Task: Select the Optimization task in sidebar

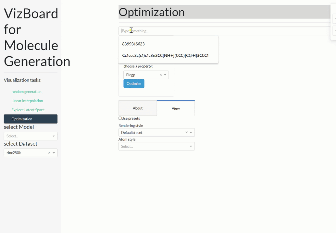Action: point(31,119)
